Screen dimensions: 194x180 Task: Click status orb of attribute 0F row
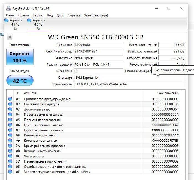point(10,172)
